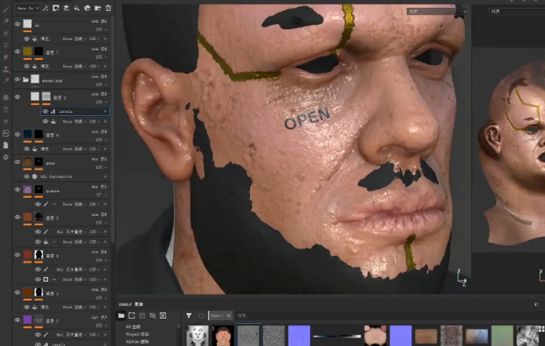Toggle visibility of the Levels effect
The height and width of the screenshot is (346, 545).
pyautogui.click(x=45, y=111)
